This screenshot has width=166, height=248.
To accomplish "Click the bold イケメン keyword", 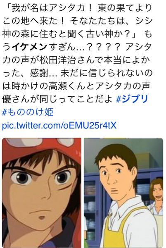I will click(30, 47).
